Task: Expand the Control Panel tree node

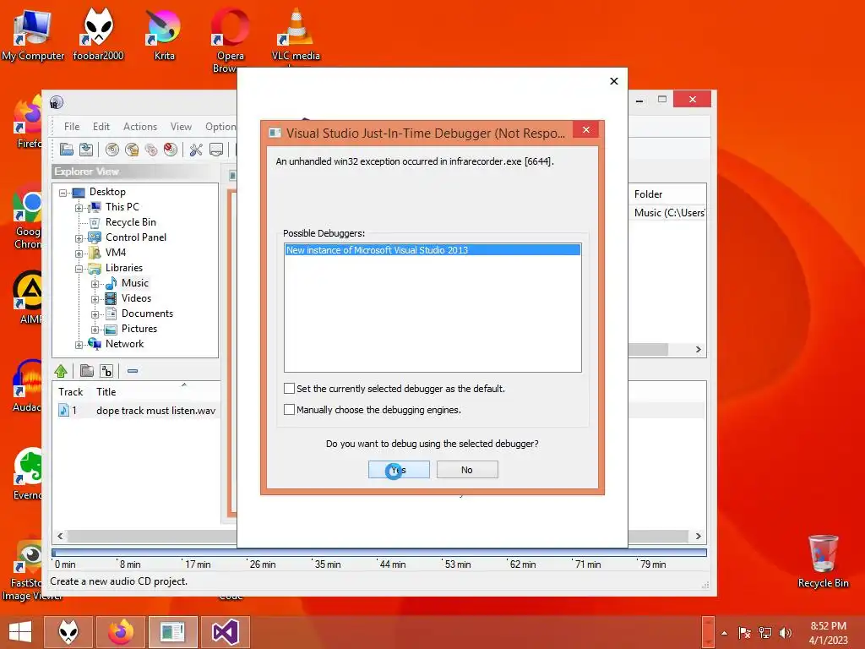Action: point(79,238)
